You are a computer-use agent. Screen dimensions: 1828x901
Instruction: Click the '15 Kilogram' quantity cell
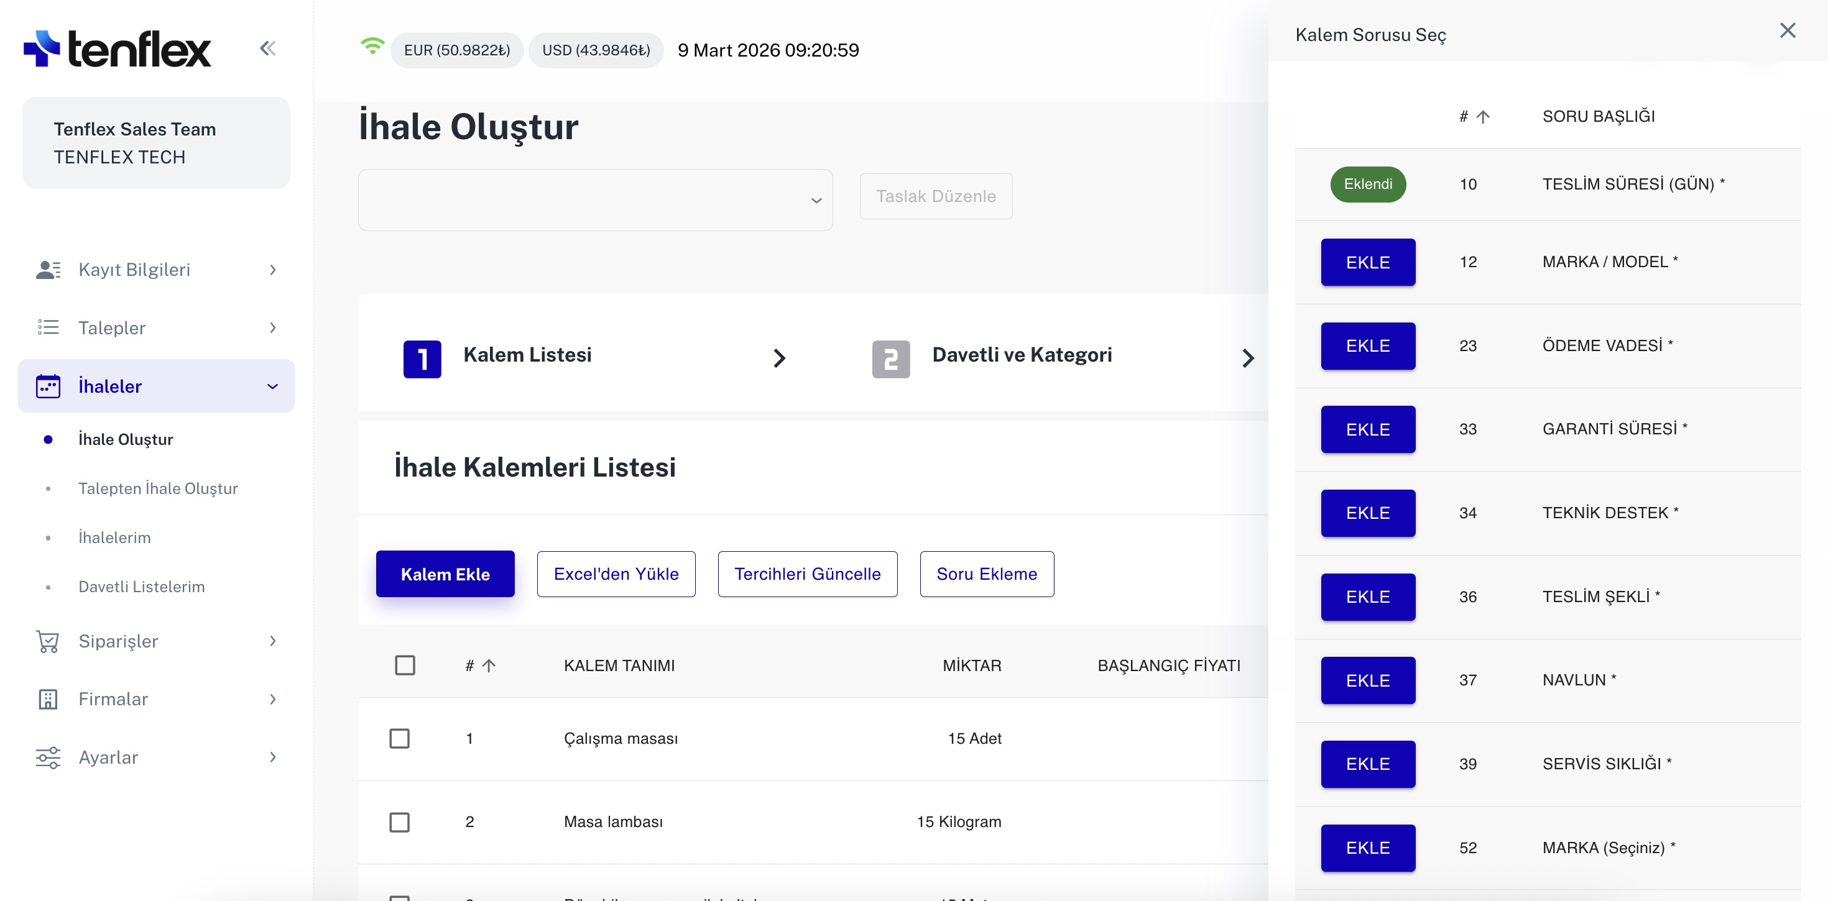pyautogui.click(x=959, y=822)
